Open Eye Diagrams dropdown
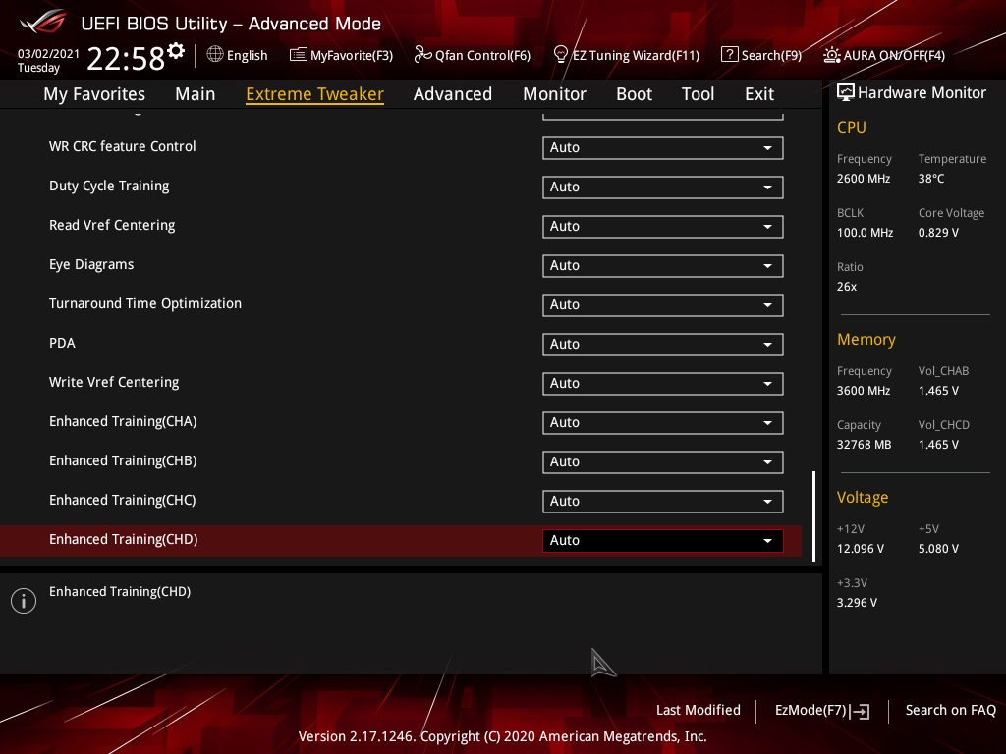1006x754 pixels. [x=663, y=265]
